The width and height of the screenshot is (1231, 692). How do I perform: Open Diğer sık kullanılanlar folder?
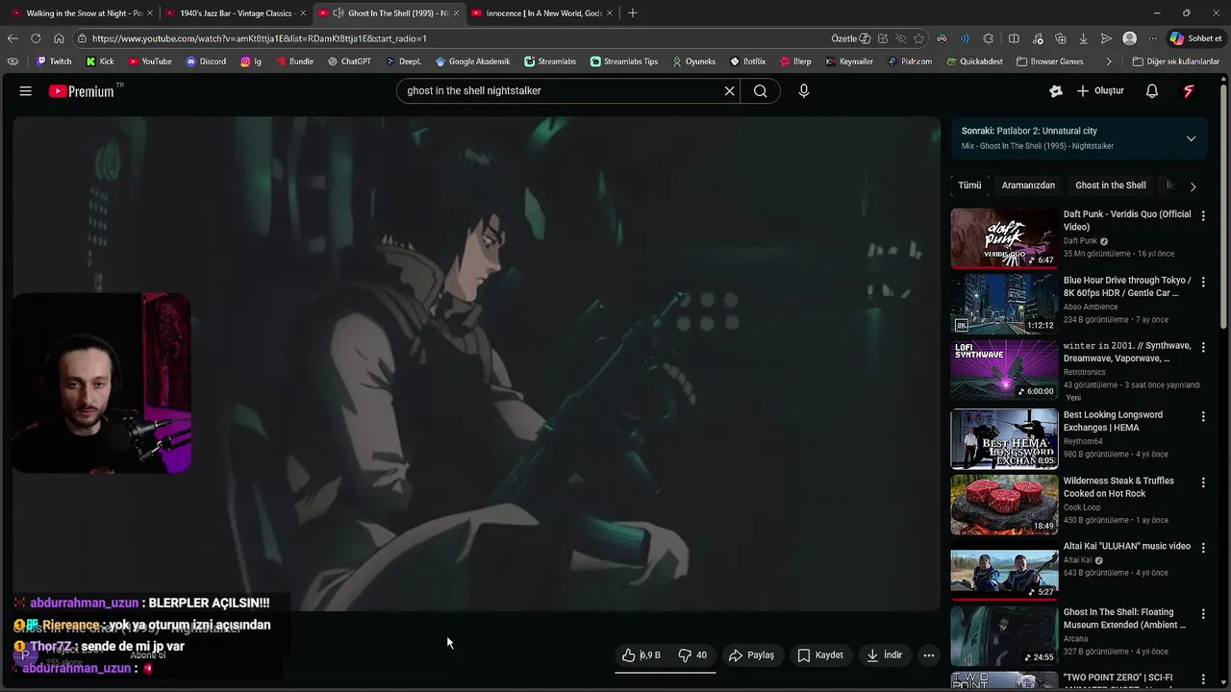[x=1176, y=62]
